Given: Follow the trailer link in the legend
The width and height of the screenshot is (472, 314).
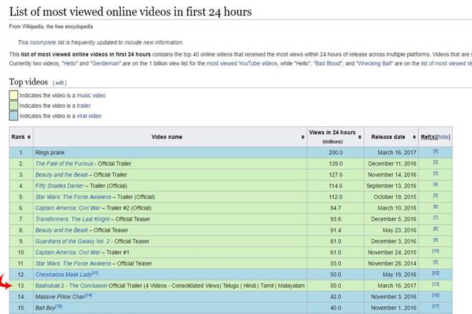Looking at the screenshot, I should tap(83, 106).
